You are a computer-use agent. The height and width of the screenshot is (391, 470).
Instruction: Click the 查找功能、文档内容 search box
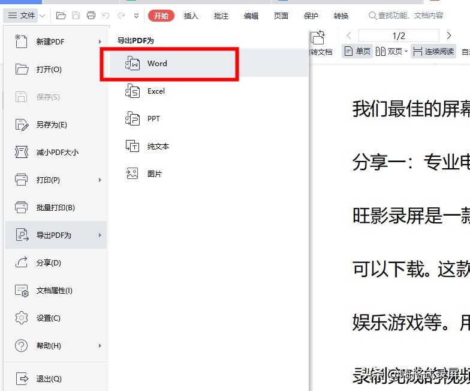tap(406, 16)
